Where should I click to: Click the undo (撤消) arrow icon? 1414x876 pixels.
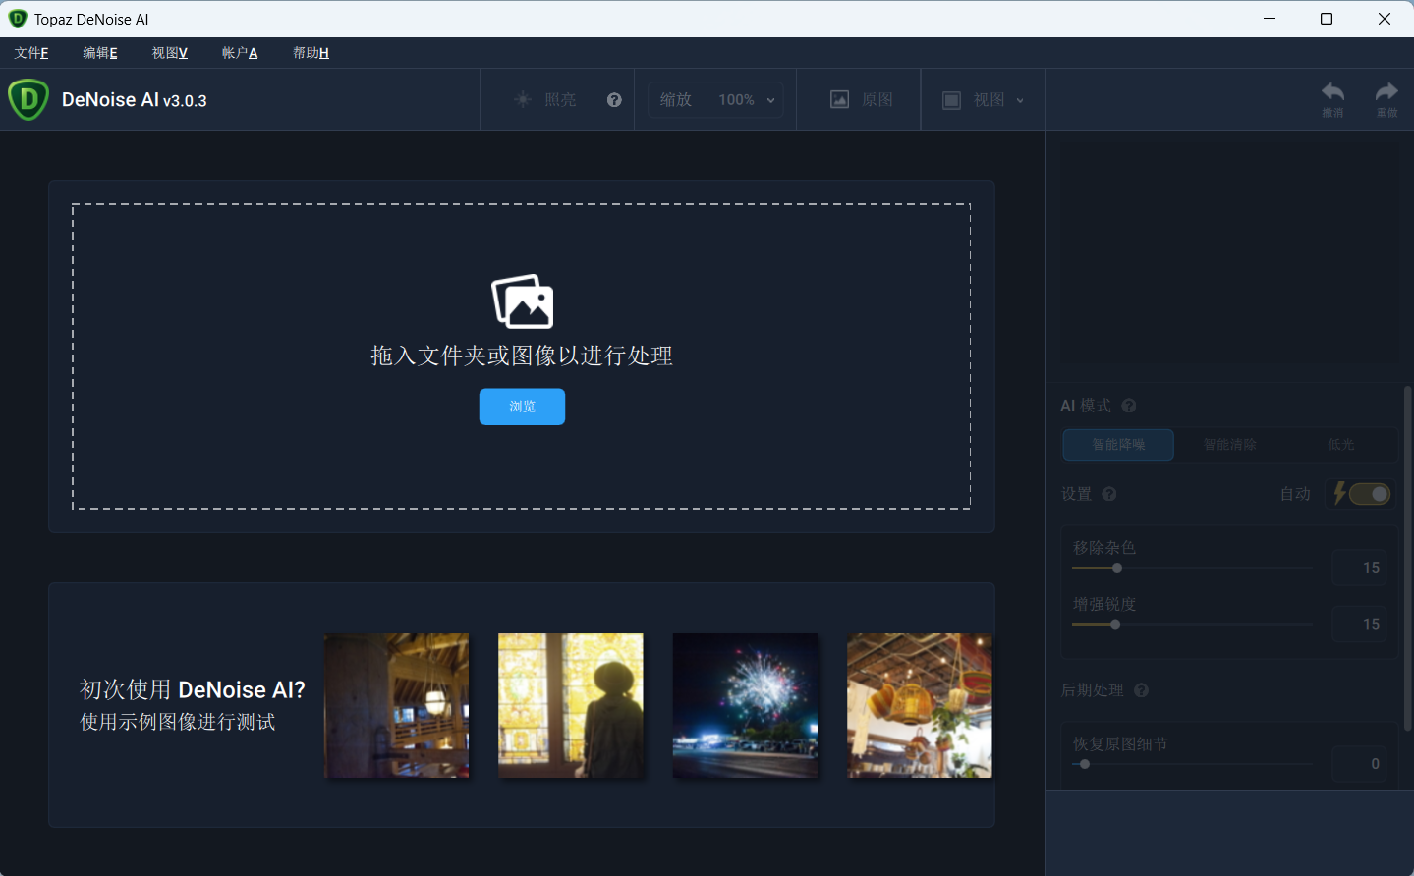click(x=1332, y=91)
